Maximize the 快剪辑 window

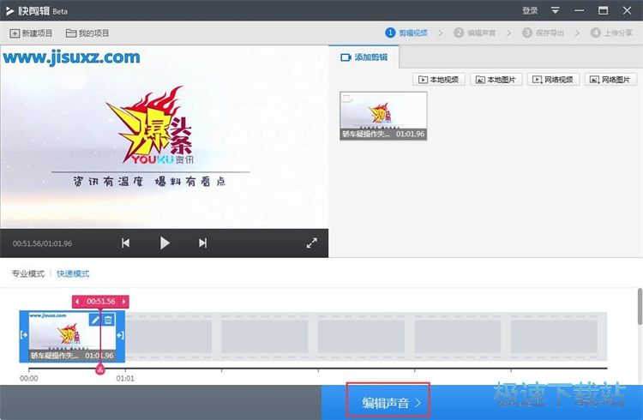coord(603,10)
